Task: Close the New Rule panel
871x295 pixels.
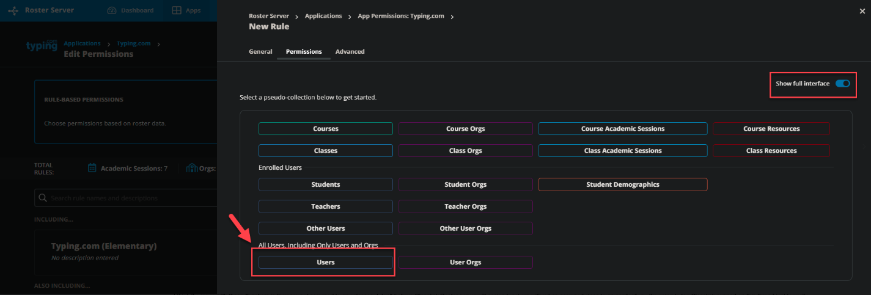Action: click(x=862, y=10)
